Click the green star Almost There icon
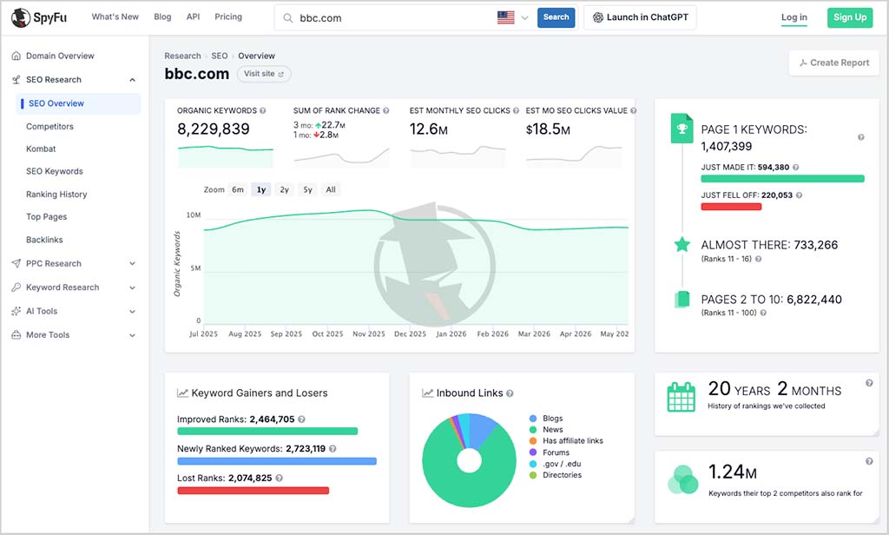The width and height of the screenshot is (889, 535). pos(682,245)
